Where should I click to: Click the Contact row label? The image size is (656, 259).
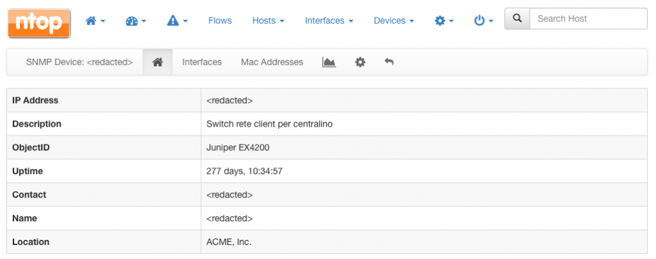[x=29, y=194]
